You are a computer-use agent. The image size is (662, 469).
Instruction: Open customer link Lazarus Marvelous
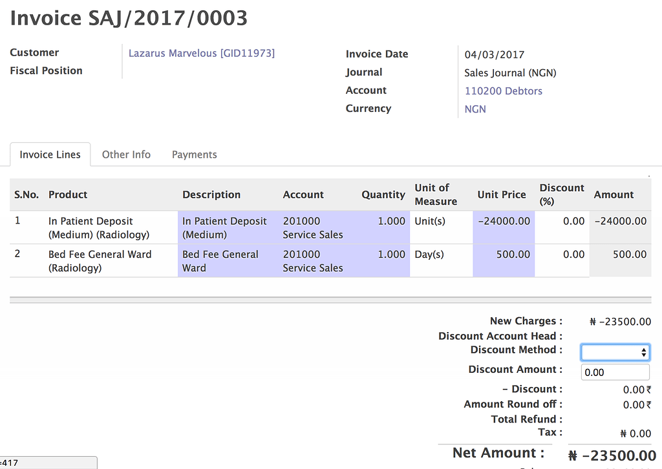(x=201, y=53)
